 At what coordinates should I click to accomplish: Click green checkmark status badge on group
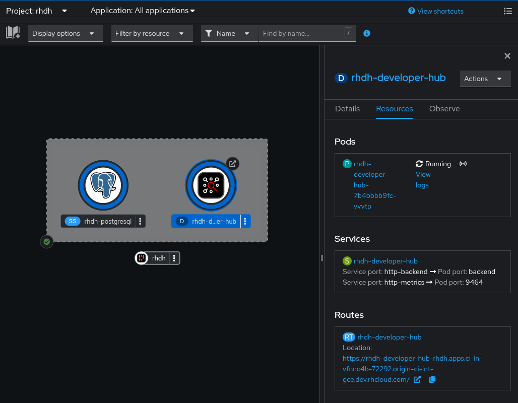point(47,242)
